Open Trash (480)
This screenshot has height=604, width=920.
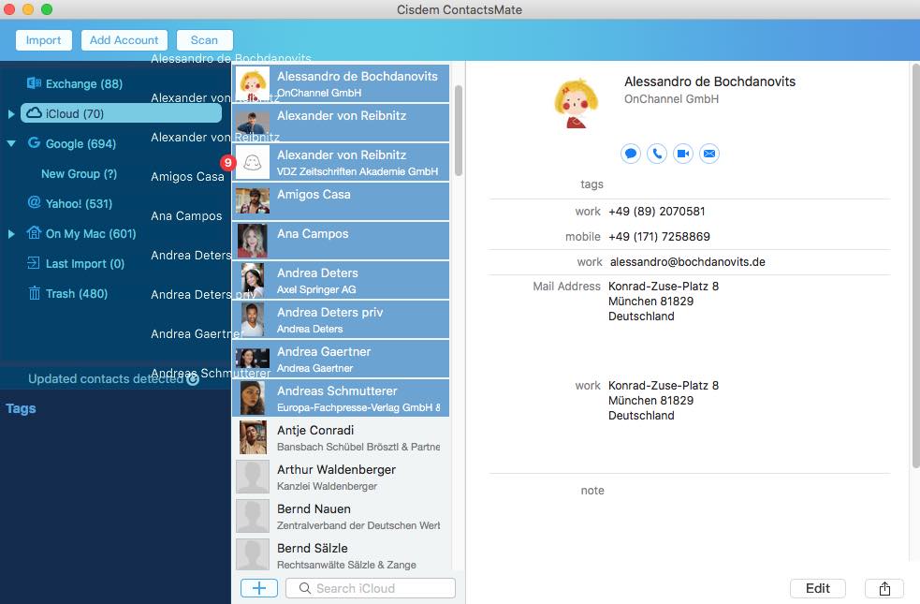point(76,293)
